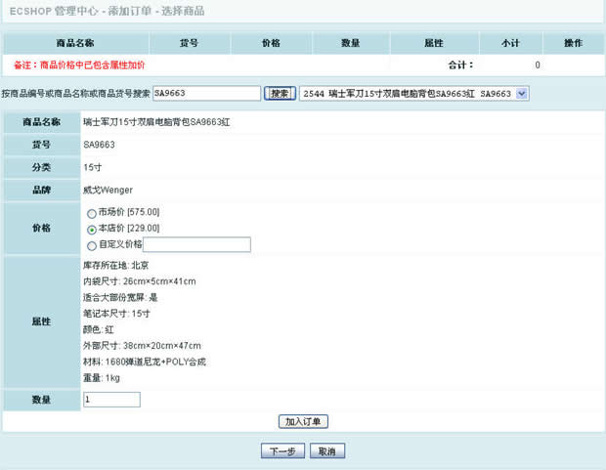Click the 数量 quantity input box
The width and height of the screenshot is (606, 470).
pos(111,400)
